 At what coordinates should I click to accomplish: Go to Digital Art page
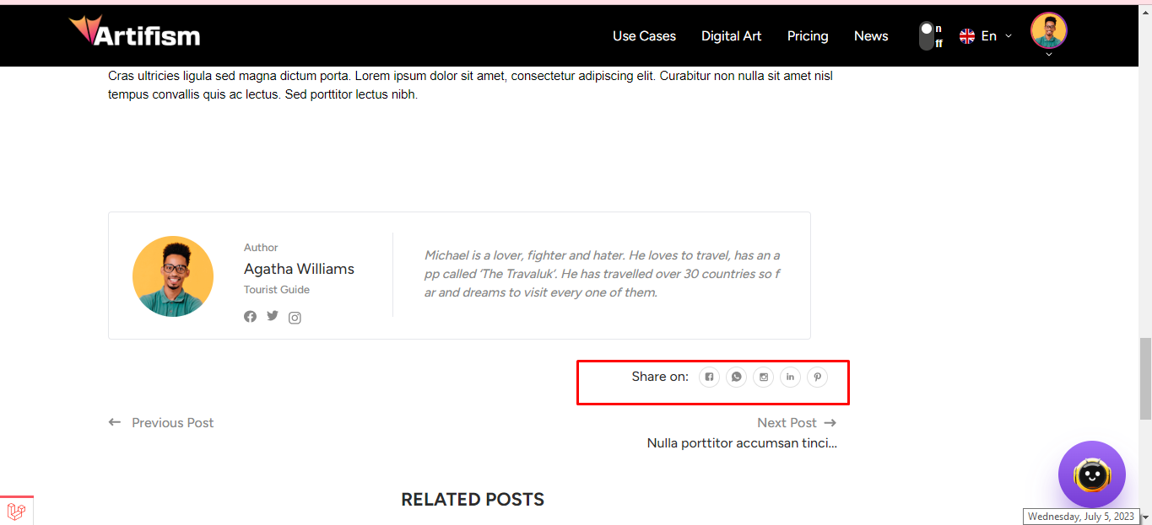pyautogui.click(x=731, y=36)
